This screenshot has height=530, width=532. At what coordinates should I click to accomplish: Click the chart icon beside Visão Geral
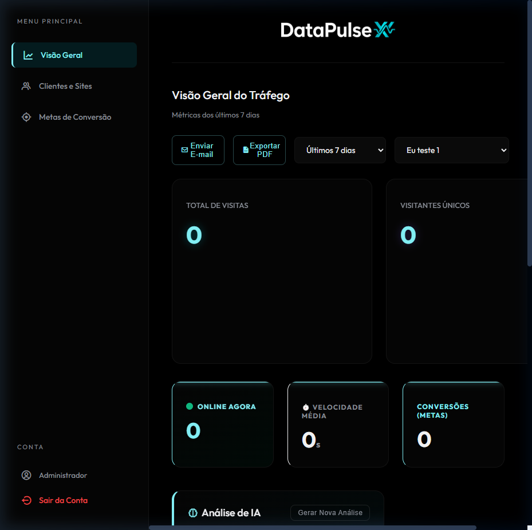pos(28,56)
